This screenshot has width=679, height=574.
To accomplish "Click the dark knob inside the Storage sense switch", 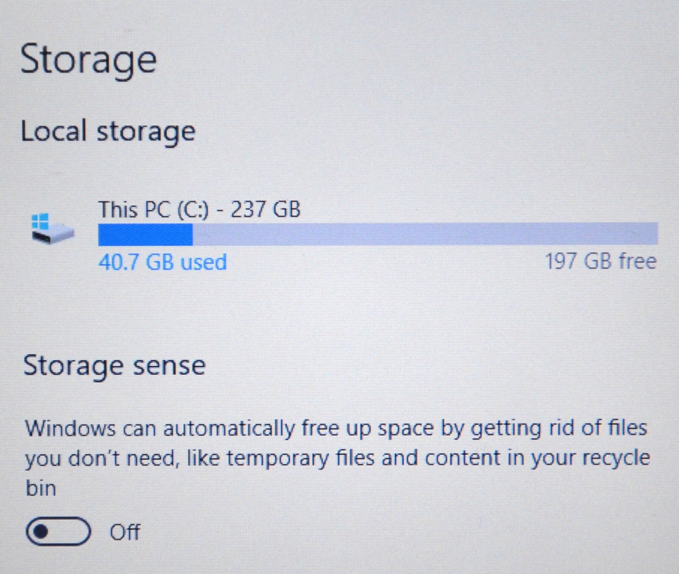I will tap(43, 532).
